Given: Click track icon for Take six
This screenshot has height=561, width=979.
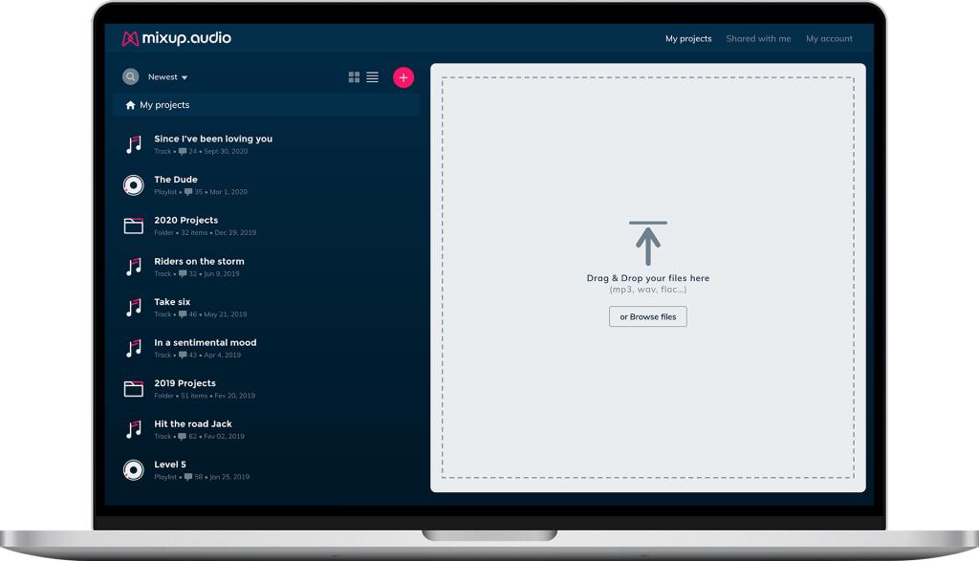Looking at the screenshot, I should click(134, 307).
